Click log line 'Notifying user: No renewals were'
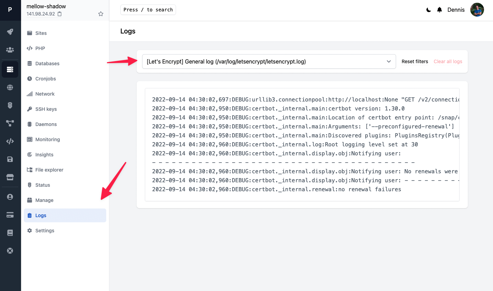Image resolution: width=493 pixels, height=291 pixels. [306, 171]
